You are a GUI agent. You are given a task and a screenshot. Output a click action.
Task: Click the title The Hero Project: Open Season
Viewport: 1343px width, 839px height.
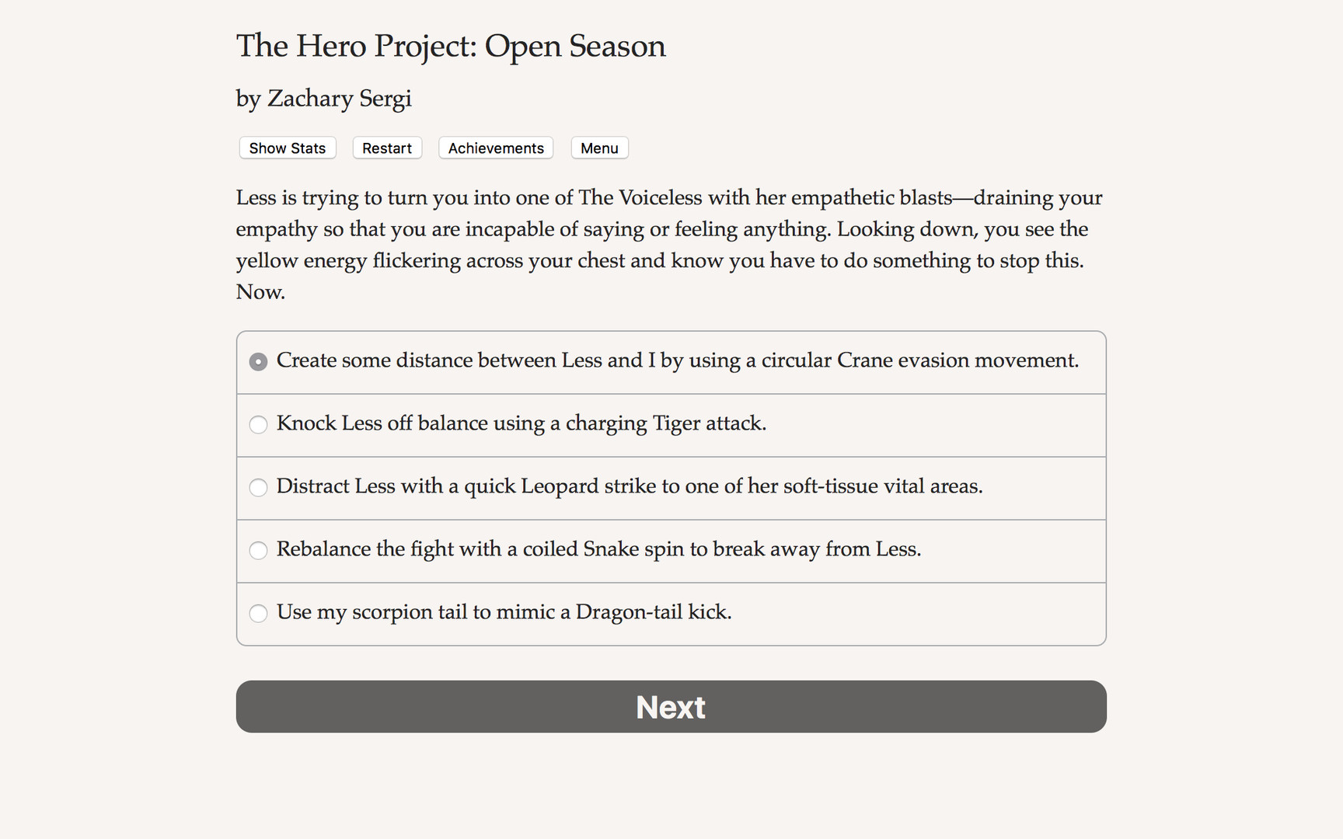pos(451,46)
